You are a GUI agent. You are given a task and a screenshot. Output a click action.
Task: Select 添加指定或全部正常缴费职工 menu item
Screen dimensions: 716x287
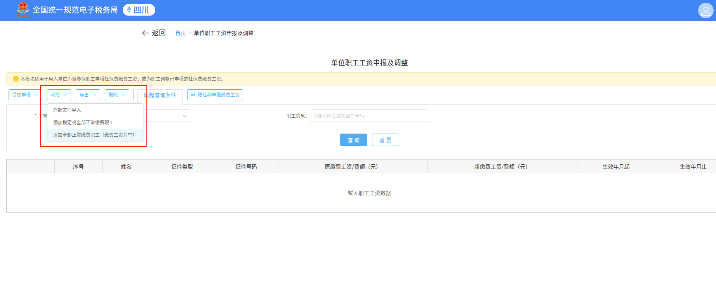83,122
